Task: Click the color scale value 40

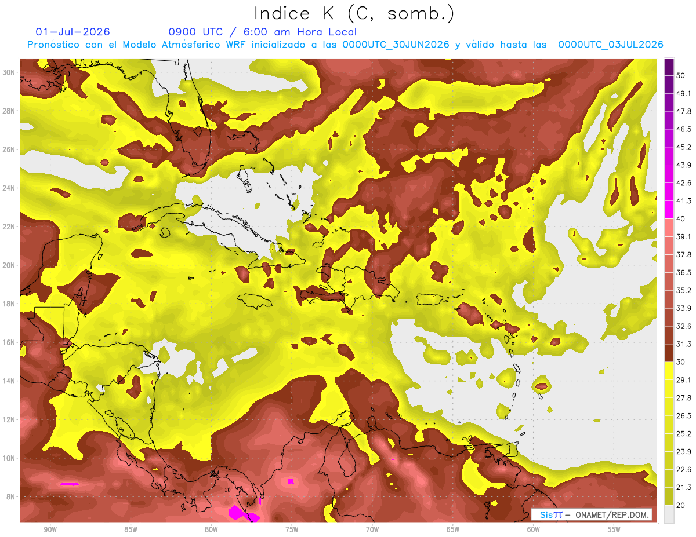Action: click(681, 219)
